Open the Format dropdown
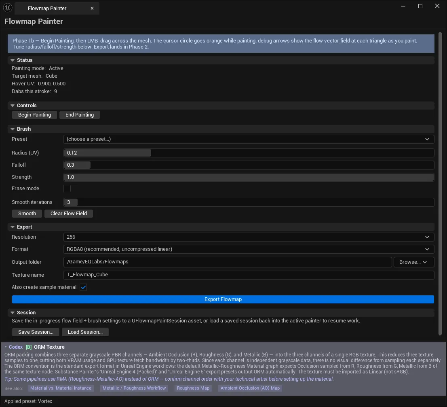Screen dimensions: 447x407 249,249
